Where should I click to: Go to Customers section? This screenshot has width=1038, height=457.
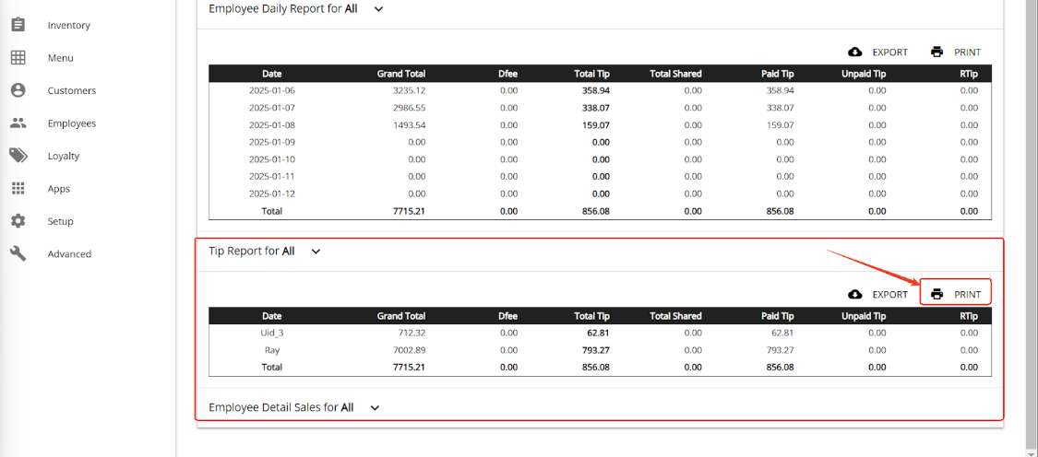(71, 90)
